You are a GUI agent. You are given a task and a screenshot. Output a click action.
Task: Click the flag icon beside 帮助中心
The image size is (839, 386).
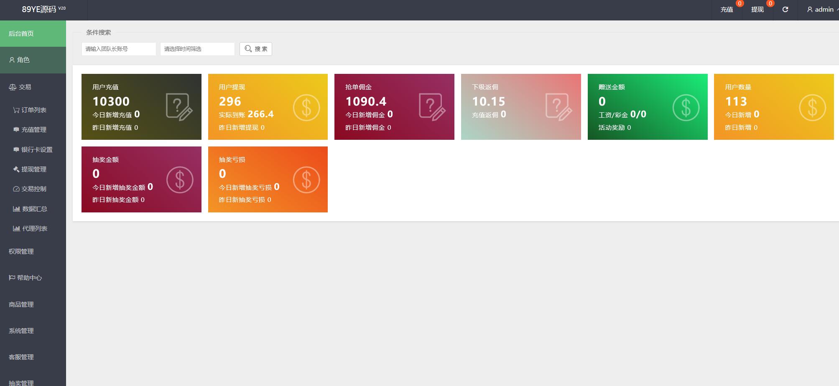coord(12,278)
